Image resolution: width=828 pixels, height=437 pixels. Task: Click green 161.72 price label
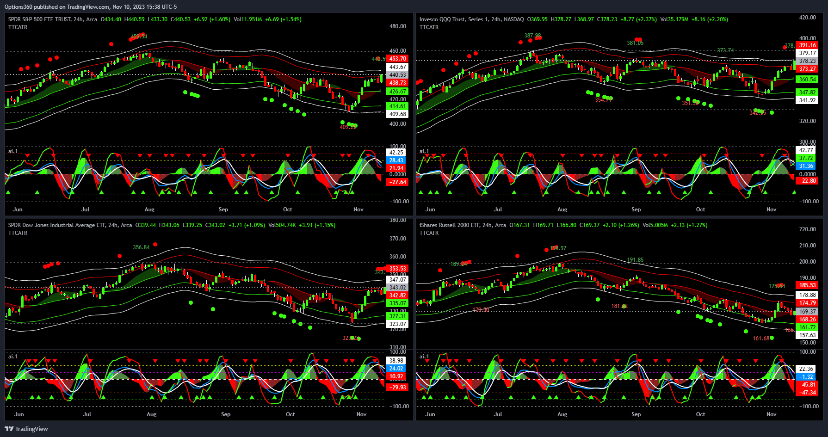point(808,327)
